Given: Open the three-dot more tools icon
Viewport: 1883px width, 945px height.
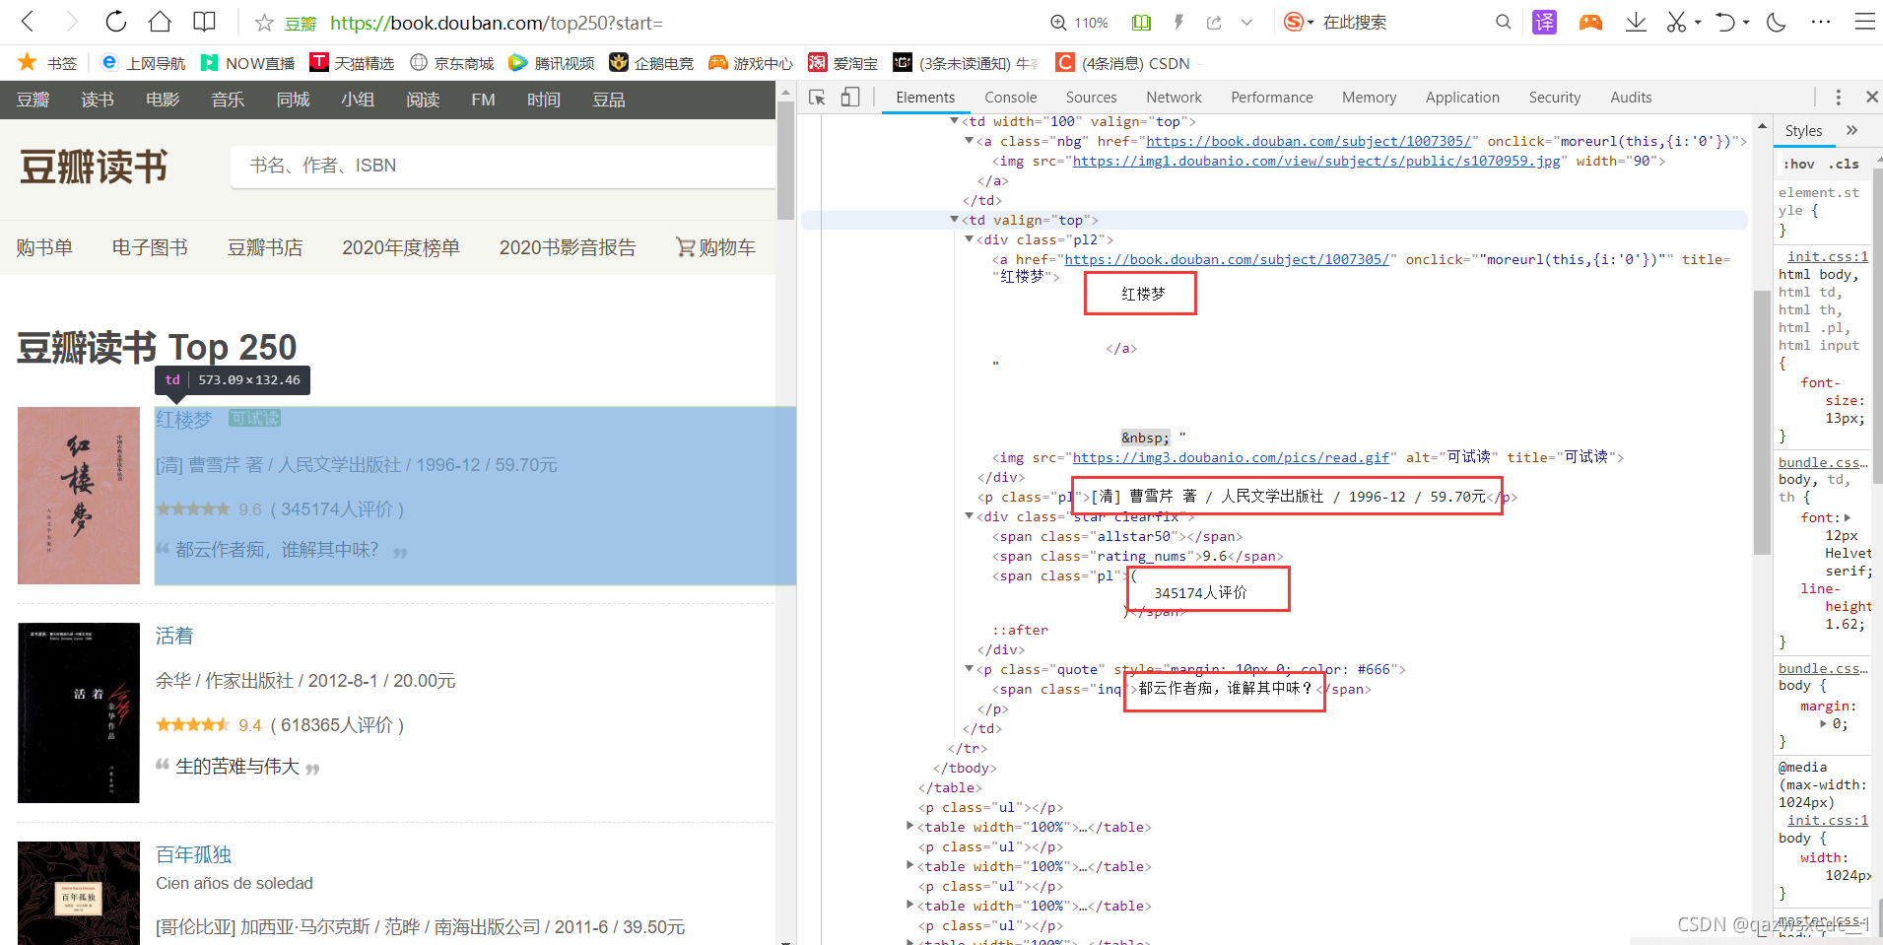Looking at the screenshot, I should (1821, 22).
